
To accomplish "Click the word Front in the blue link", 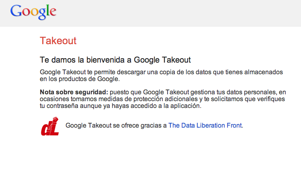I will (x=233, y=125).
